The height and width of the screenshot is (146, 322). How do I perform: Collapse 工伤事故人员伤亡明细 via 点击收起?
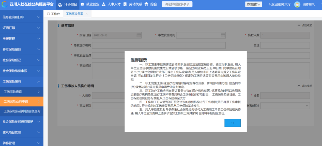pos(304,86)
